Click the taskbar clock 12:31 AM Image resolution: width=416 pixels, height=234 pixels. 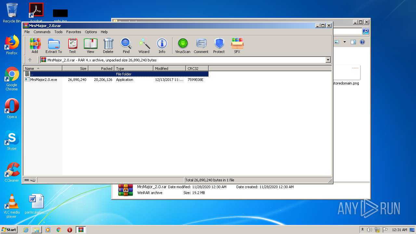coord(399,230)
